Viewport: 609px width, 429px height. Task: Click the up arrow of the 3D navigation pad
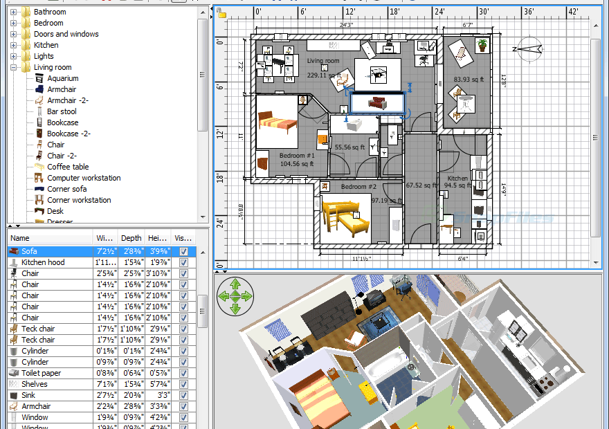coord(235,283)
